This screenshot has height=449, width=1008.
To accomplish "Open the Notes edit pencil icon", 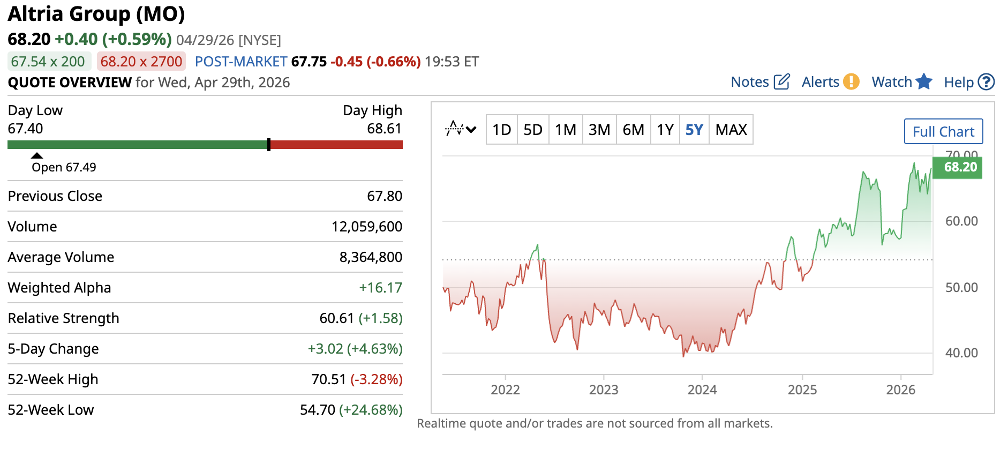I will coord(781,82).
